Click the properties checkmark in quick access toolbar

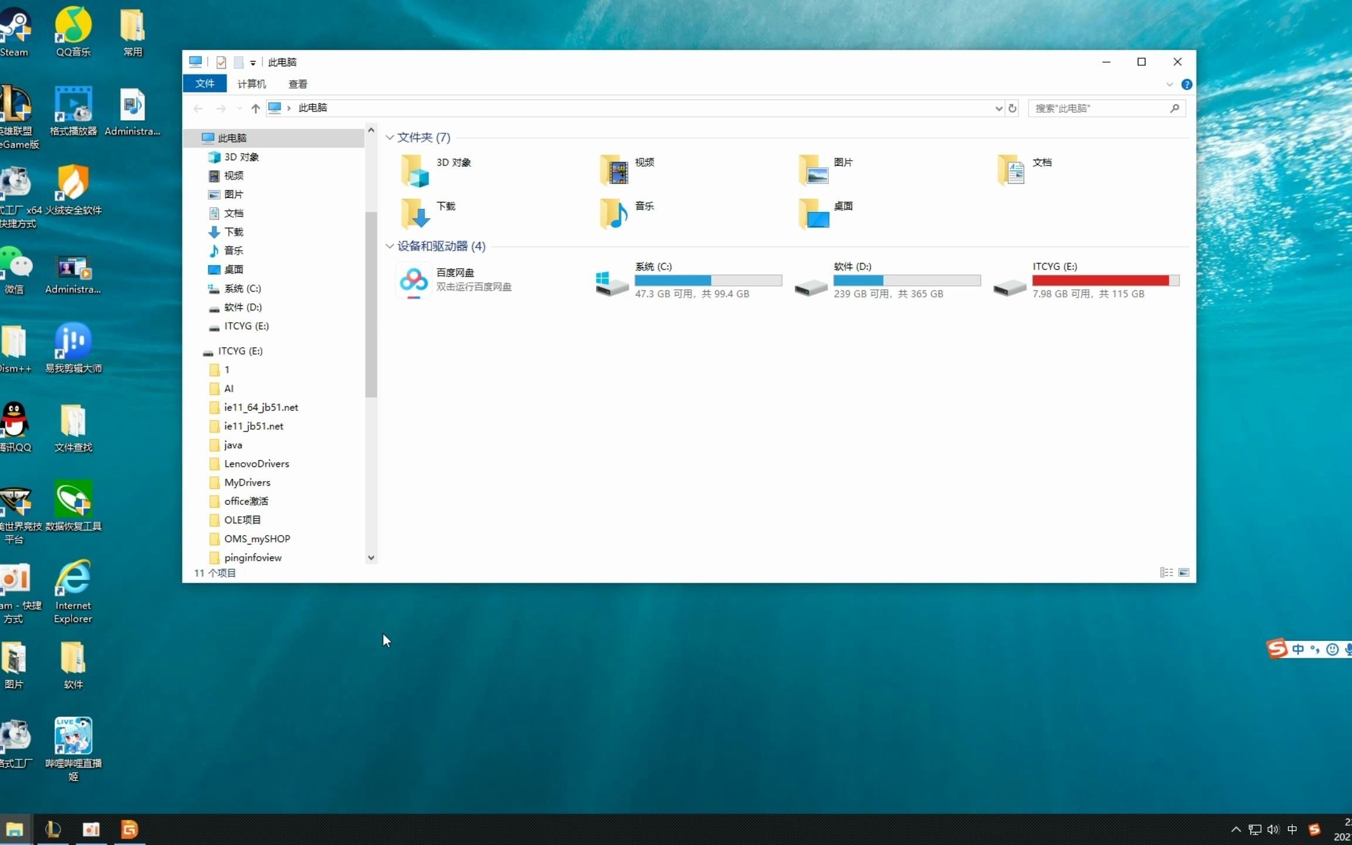click(x=221, y=62)
